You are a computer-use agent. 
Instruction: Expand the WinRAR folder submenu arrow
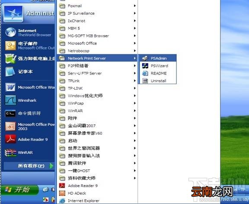135,111
